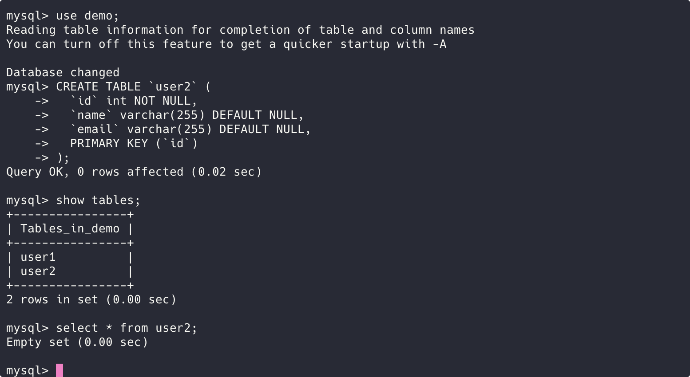The image size is (690, 377).
Task: Click the 'Reading table information' message line
Action: click(x=240, y=30)
